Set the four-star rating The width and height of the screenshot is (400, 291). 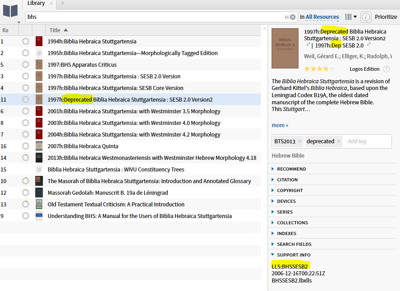326,68
